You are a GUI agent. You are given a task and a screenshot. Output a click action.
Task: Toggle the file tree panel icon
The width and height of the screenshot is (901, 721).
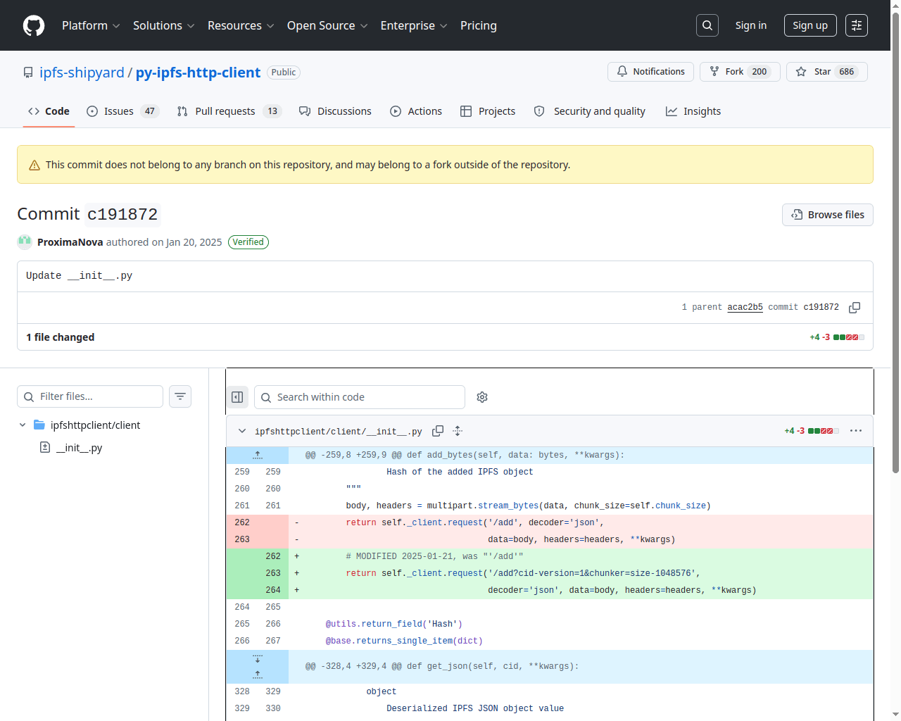click(237, 397)
